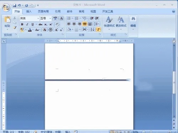Image resolution: width=178 pixels, height=133 pixels.
Task: Open the font name dropdown (宋体)
Action: (x=38, y=18)
